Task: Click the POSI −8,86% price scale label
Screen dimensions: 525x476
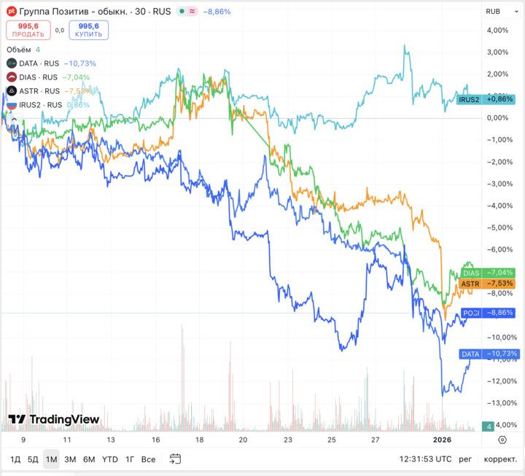Action: [x=488, y=313]
